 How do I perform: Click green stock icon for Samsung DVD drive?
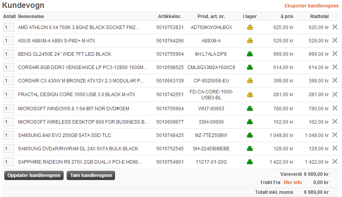click(250, 149)
